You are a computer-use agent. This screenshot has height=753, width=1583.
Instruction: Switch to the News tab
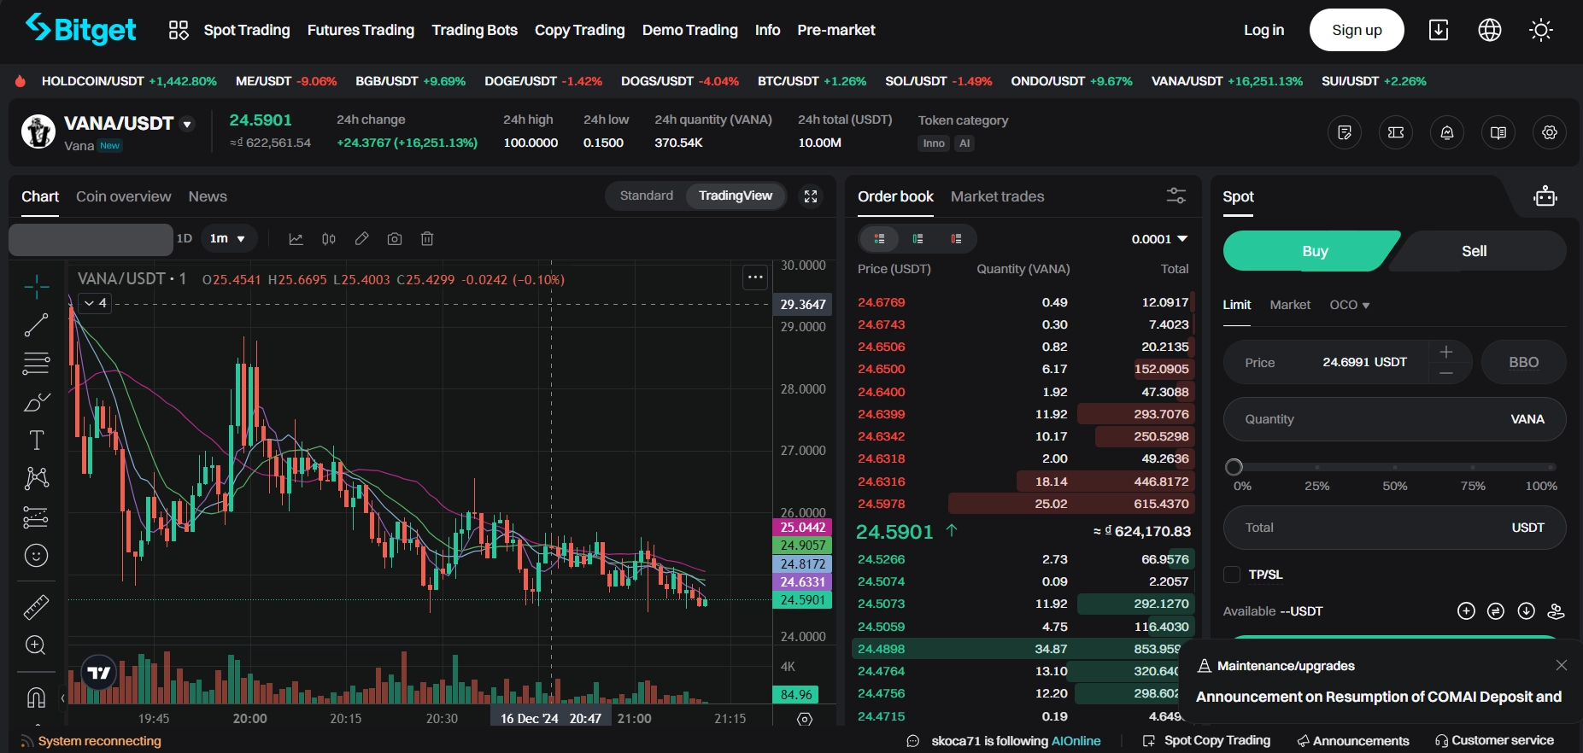pos(208,196)
